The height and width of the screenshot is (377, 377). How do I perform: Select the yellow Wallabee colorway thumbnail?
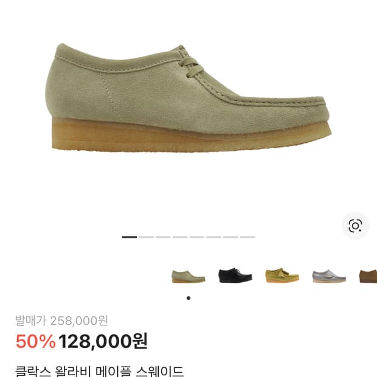pos(282,275)
